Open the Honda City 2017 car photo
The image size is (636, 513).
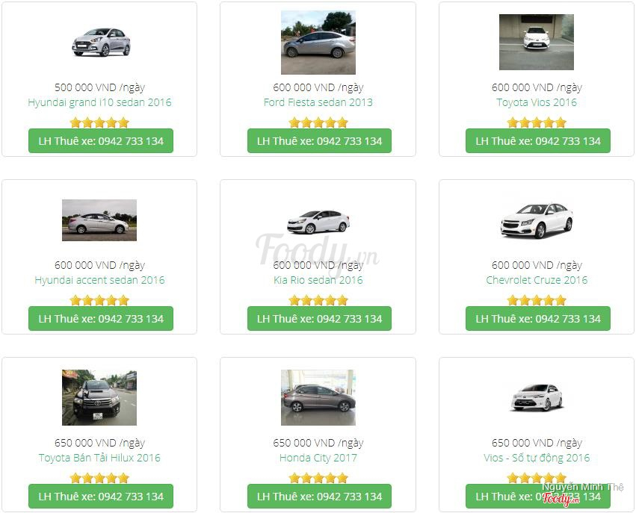(x=318, y=397)
